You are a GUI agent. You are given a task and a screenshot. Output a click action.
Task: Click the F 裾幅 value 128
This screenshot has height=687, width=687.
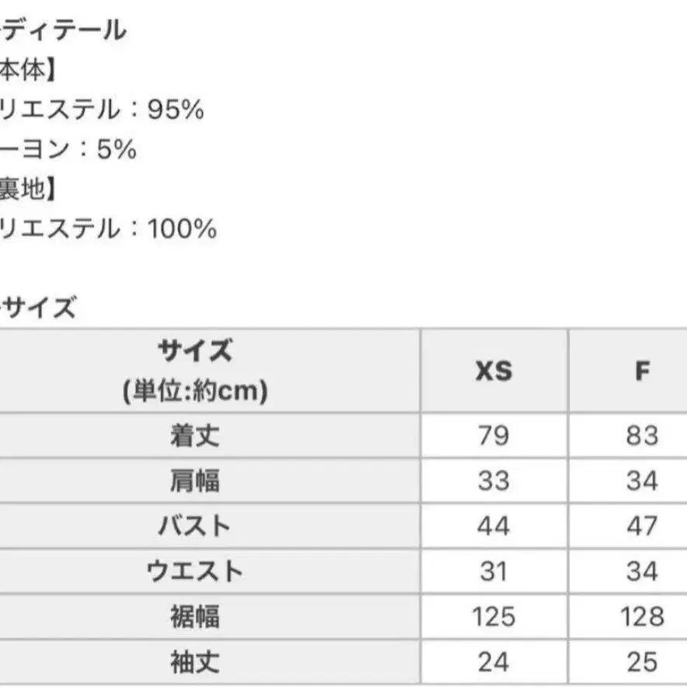point(642,616)
